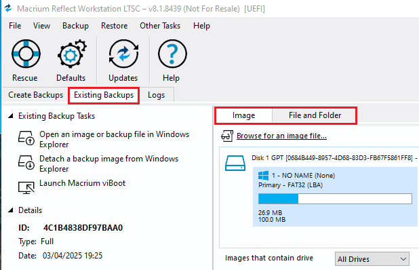Select the NO NAME FAT32 partition
The height and width of the screenshot is (270, 419).
tap(335, 197)
